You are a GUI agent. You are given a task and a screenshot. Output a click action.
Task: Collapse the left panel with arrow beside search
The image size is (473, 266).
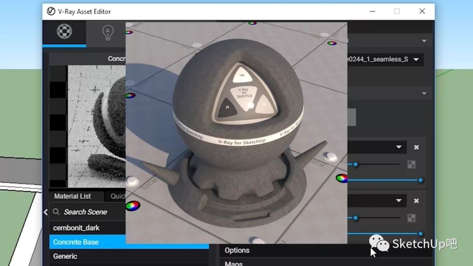[x=46, y=212]
